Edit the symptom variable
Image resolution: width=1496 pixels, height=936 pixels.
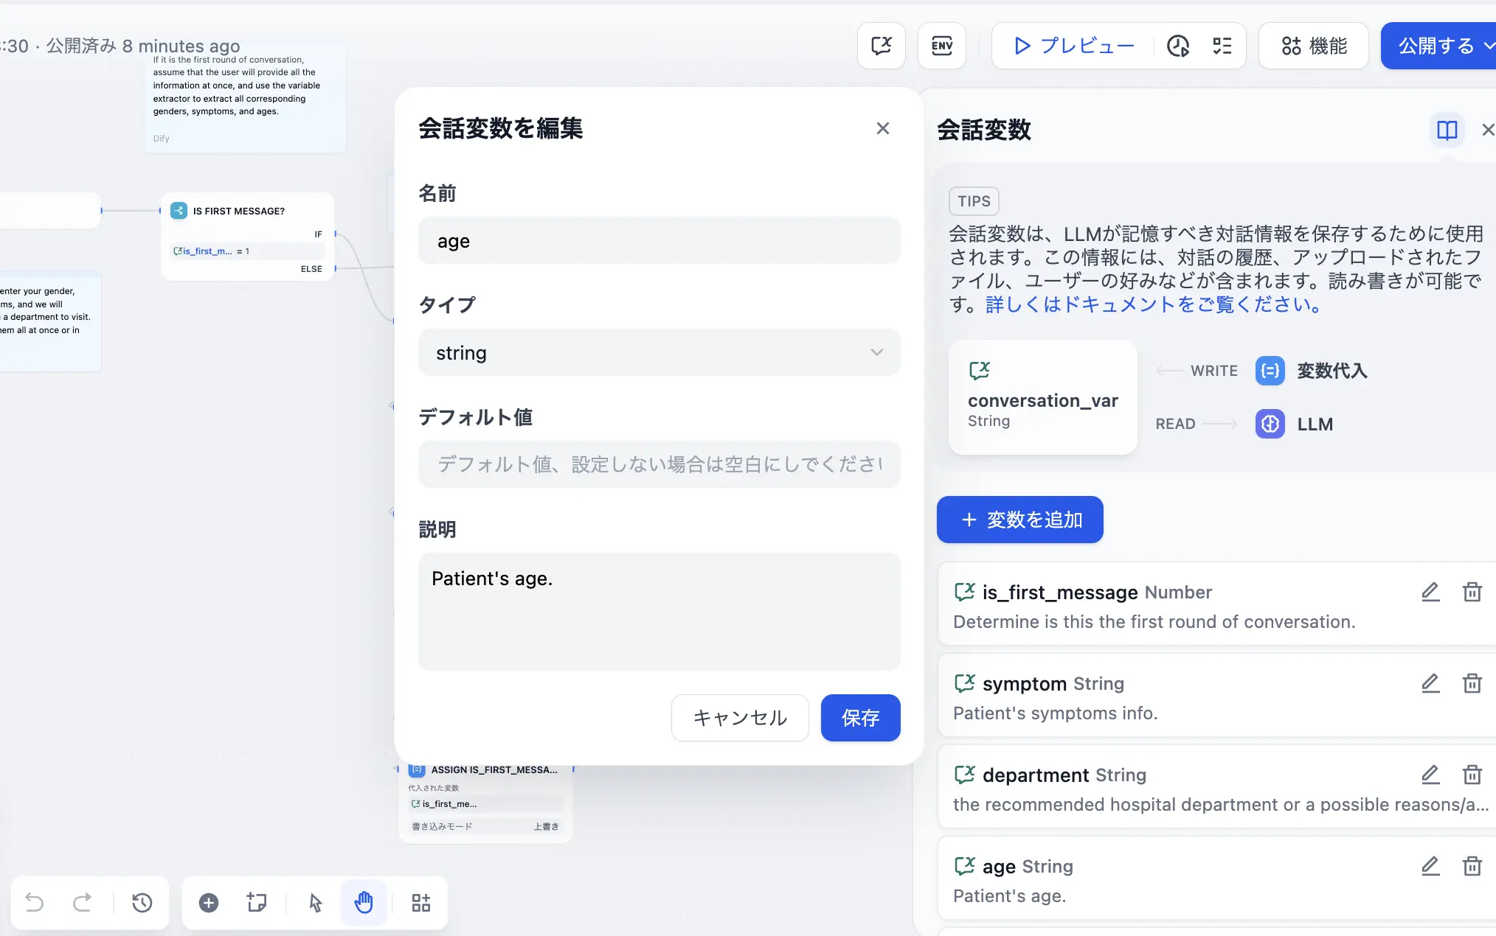tap(1430, 683)
